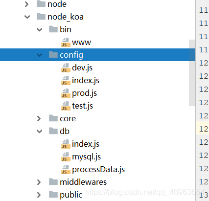Viewport: 209px width, 201px height.
Task: Click the node_koa folder icon
Action: coord(41,17)
